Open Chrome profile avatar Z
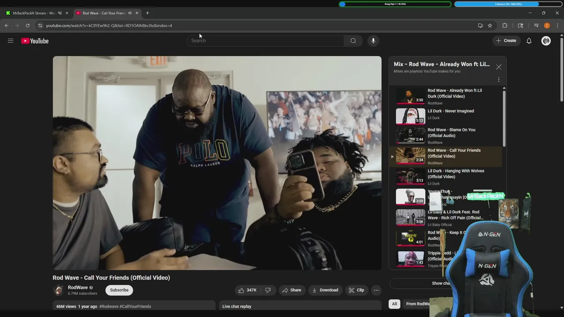Image resolution: width=564 pixels, height=317 pixels. [547, 26]
